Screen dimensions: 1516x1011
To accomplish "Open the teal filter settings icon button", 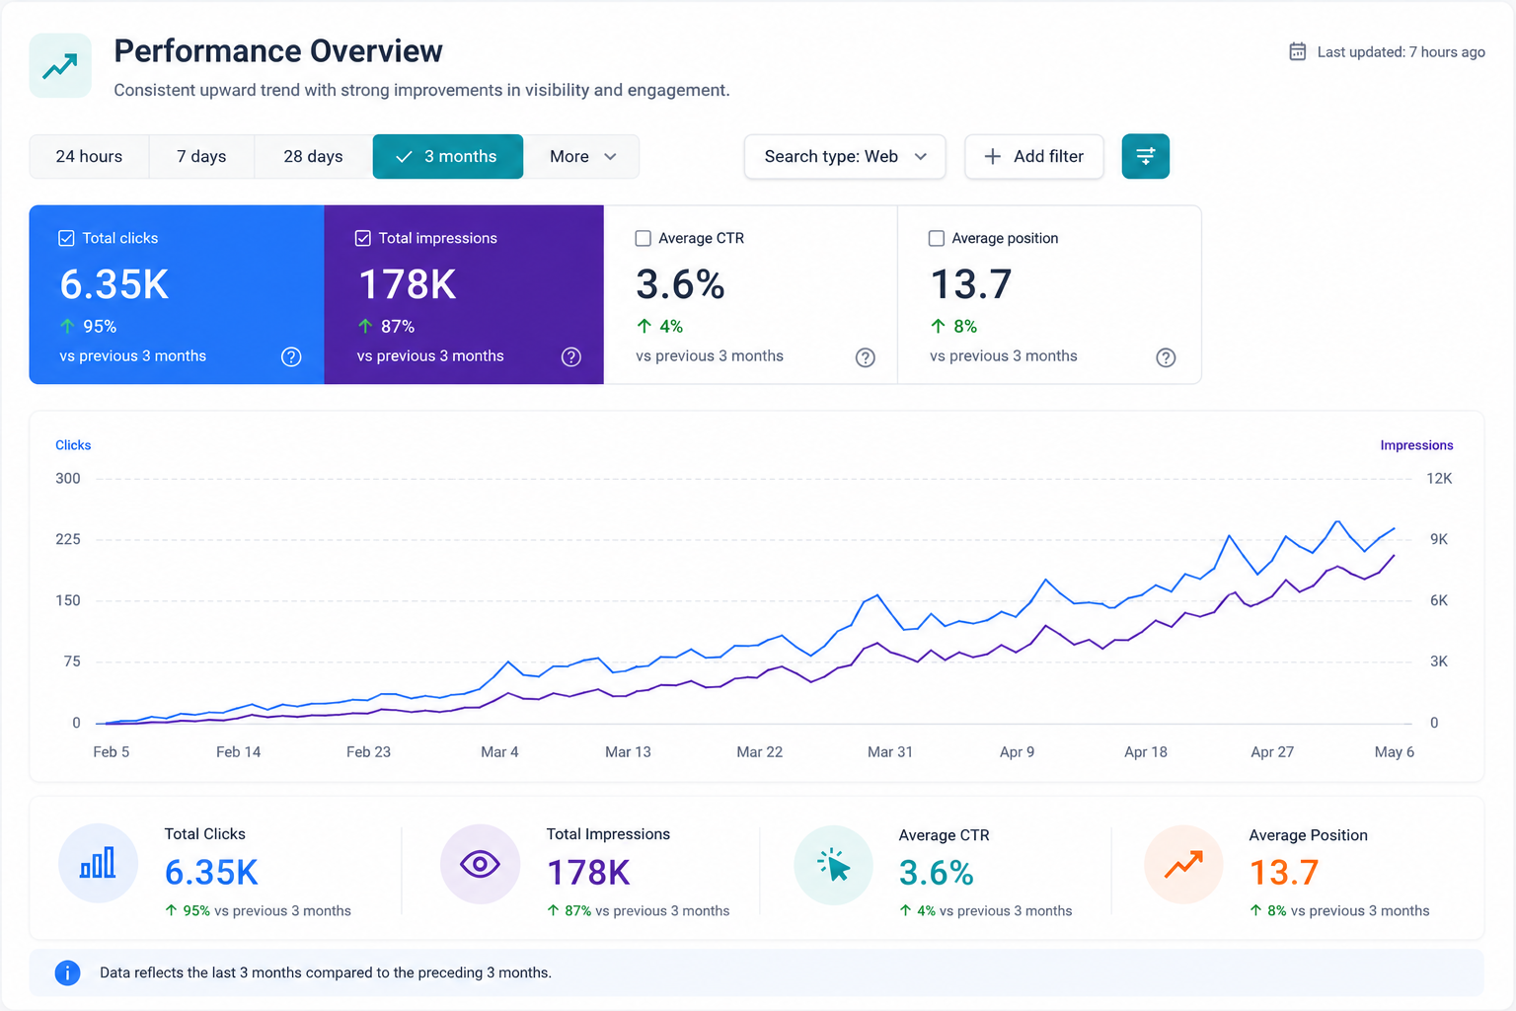I will pyautogui.click(x=1145, y=156).
